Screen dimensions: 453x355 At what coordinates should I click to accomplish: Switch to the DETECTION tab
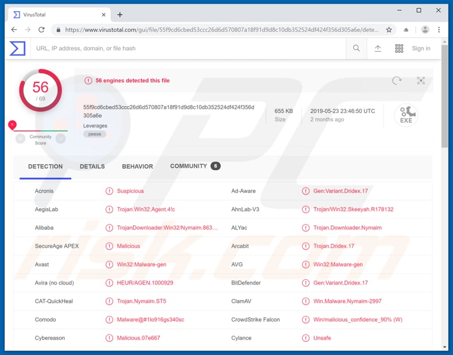45,167
